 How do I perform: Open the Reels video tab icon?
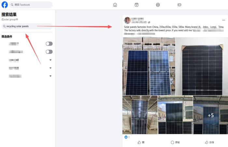click(x=136, y=5)
